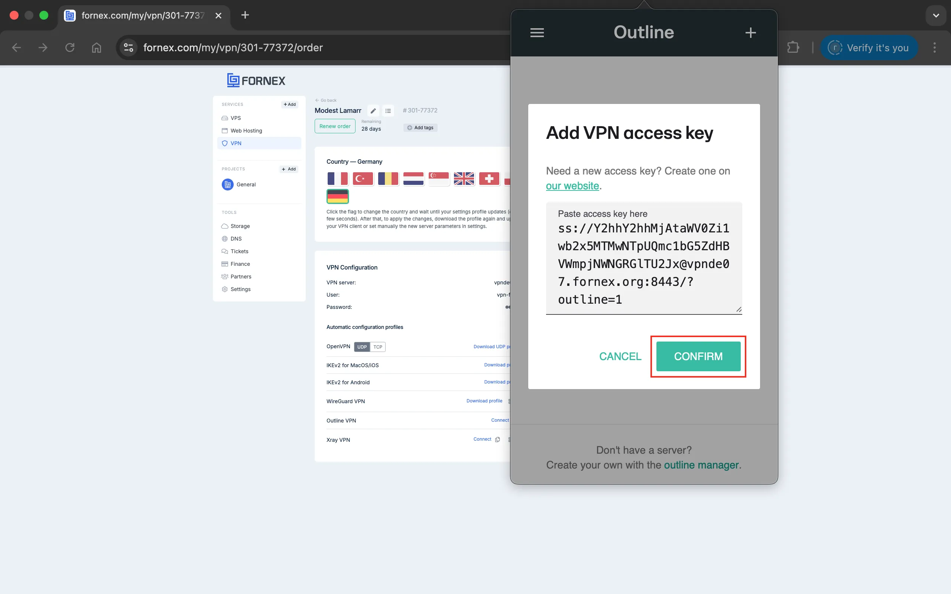
Task: Click the list icon beside Modest Lamarr
Action: click(388, 111)
